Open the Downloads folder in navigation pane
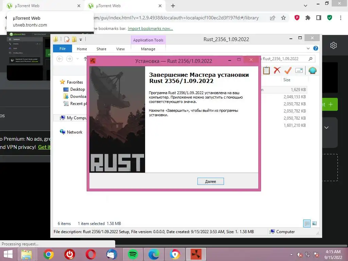The height and width of the screenshot is (261, 348). pos(75,96)
